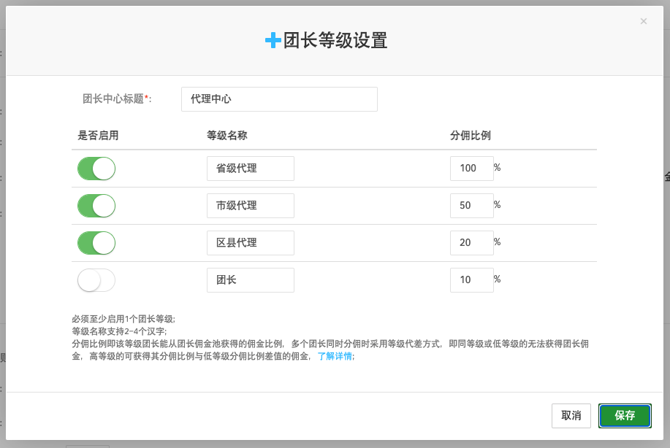
Task: Select the 市级代理 level name input
Action: [x=250, y=206]
